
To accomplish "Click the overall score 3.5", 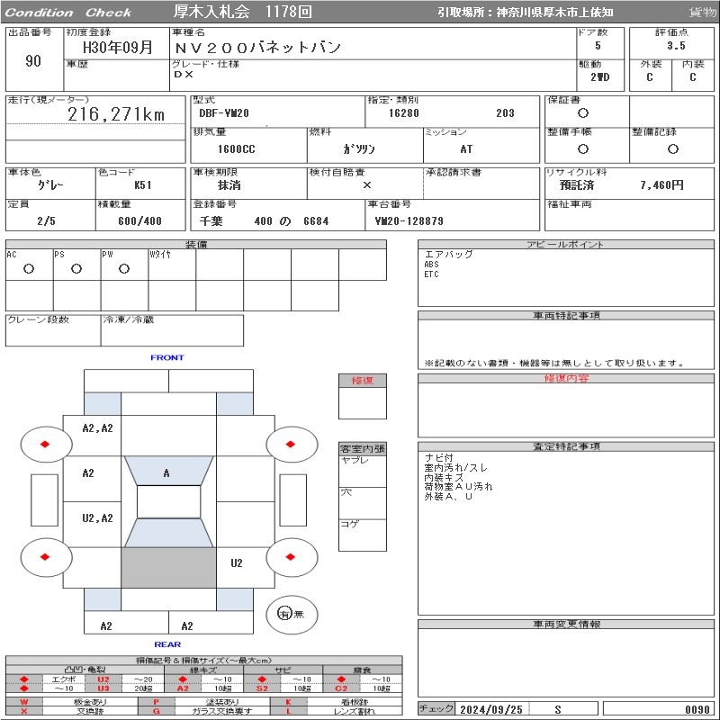I will coord(676,46).
